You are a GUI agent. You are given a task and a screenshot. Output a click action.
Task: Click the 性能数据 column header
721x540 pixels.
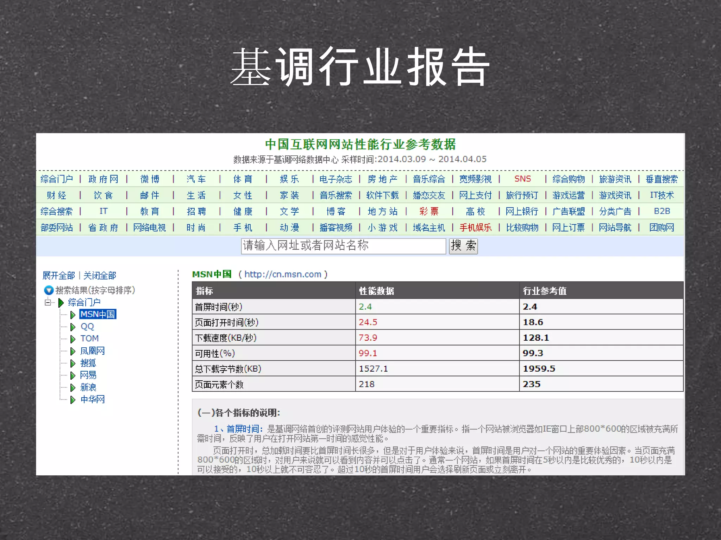pos(376,291)
